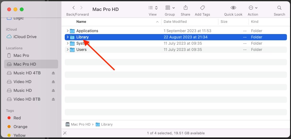Expand the Library folder disclosure arrow

(68, 37)
